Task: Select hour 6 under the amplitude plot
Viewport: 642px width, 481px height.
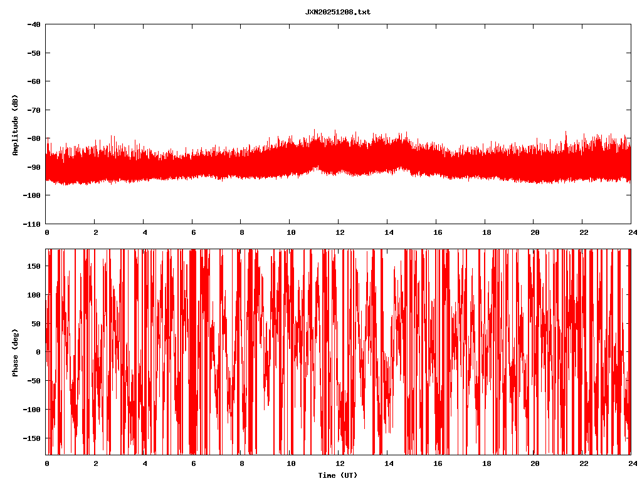Action: tap(192, 232)
